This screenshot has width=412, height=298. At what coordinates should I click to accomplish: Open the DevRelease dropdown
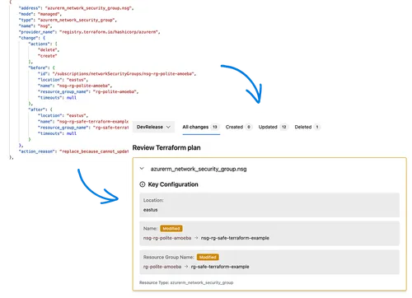click(x=153, y=127)
